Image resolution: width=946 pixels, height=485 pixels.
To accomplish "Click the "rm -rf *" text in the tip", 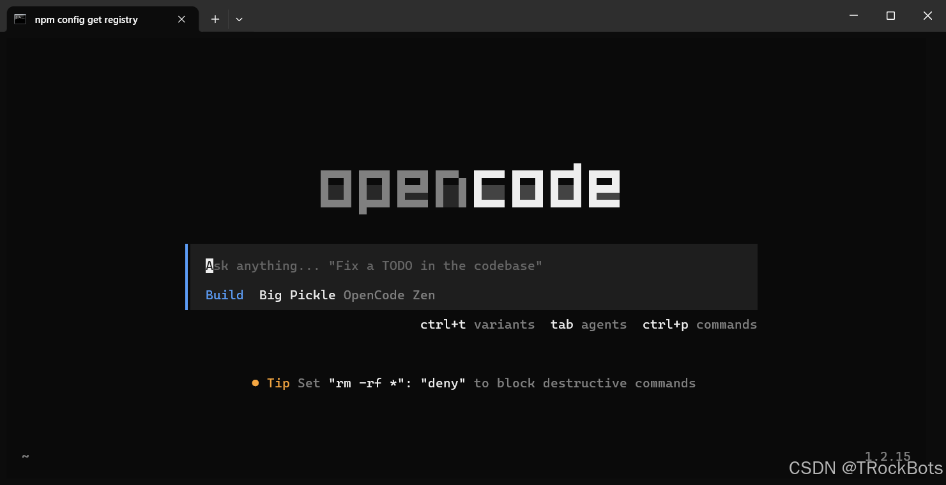I will [366, 383].
